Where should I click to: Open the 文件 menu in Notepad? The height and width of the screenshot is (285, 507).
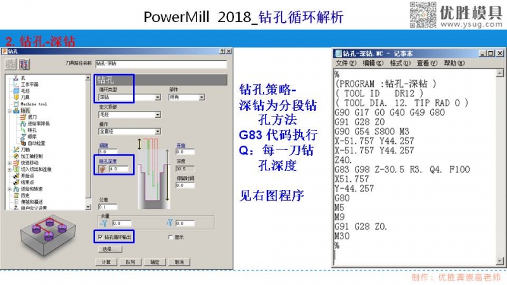tap(345, 63)
